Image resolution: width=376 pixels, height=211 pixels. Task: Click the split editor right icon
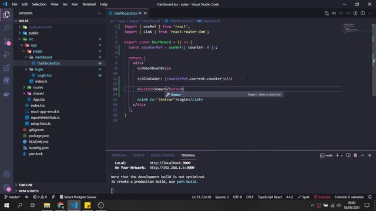click(x=362, y=13)
